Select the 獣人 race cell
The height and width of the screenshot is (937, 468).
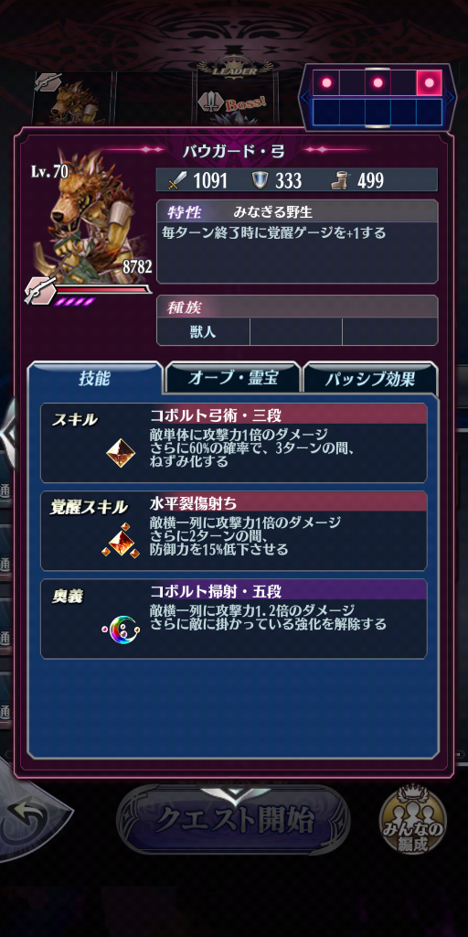[203, 331]
